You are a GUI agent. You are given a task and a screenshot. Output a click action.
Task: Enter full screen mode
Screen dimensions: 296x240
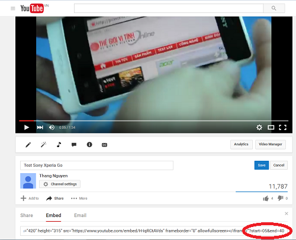(282, 128)
